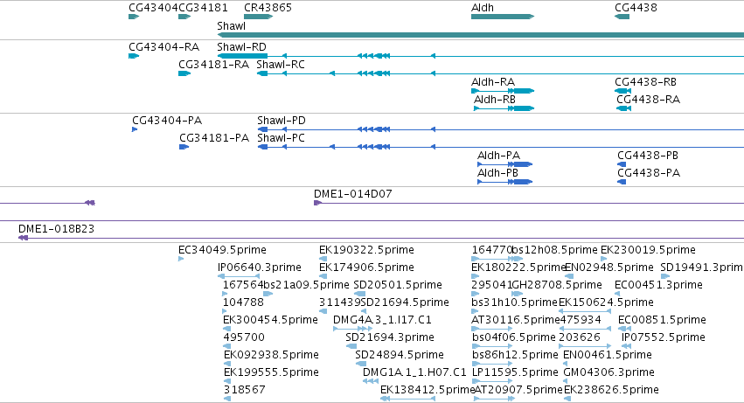
Task: Click the DMG1A1_1.H07.C1 feature label
Action: tap(414, 373)
